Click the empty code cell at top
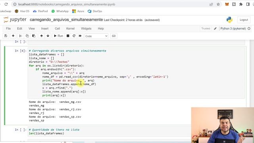This screenshot has height=143, width=254. tap(136, 42)
